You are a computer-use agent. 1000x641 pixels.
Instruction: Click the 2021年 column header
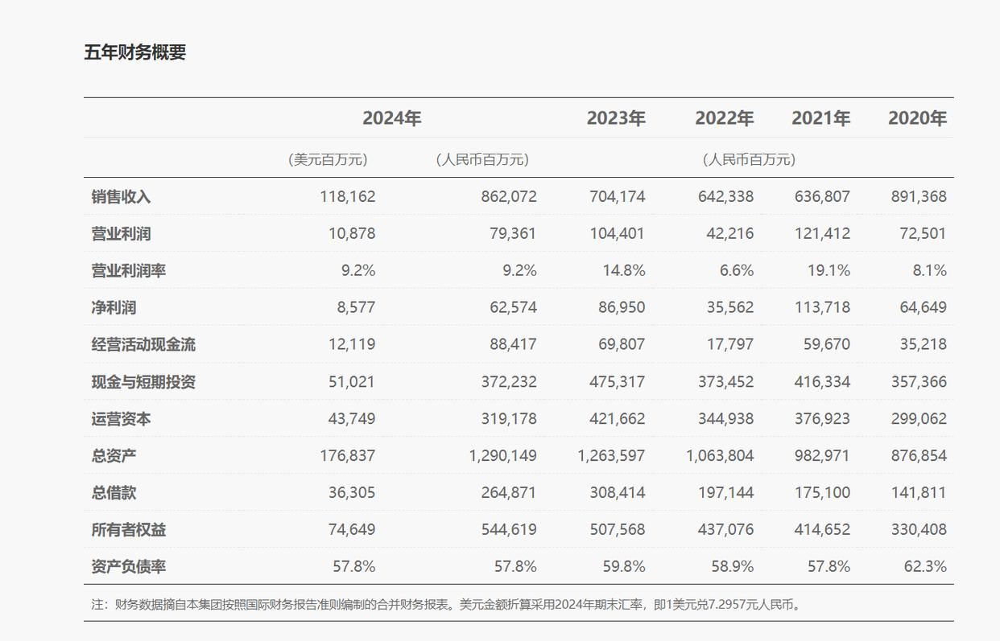(x=820, y=118)
